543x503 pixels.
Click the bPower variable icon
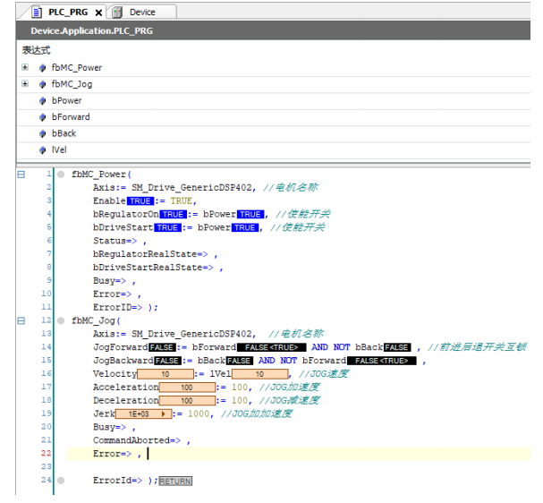click(43, 101)
